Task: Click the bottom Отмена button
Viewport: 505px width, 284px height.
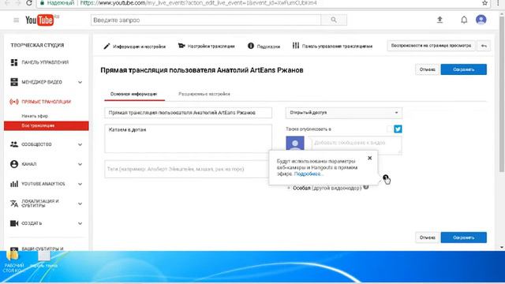Action: point(428,237)
